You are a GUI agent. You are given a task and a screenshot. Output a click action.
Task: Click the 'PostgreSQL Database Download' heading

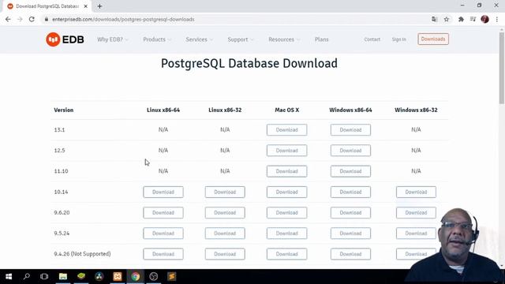pyautogui.click(x=249, y=63)
